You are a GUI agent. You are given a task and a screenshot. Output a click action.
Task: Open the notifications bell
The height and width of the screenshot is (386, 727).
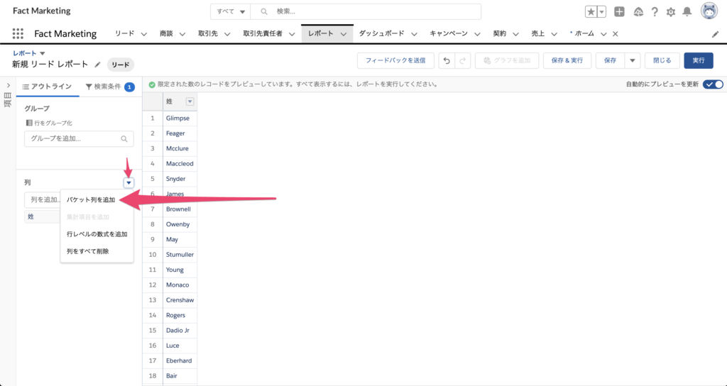687,12
